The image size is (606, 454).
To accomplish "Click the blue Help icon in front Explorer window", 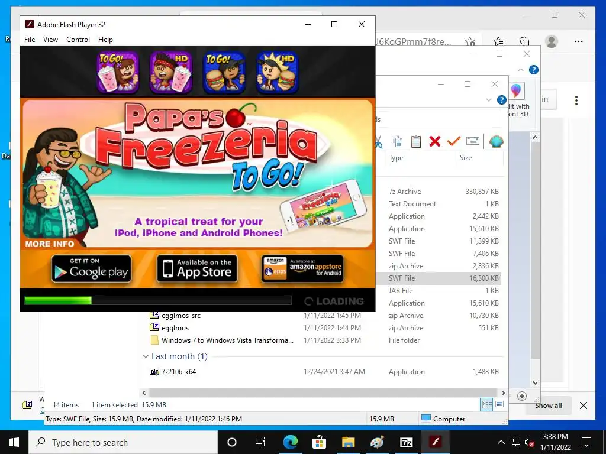I will [x=501, y=100].
